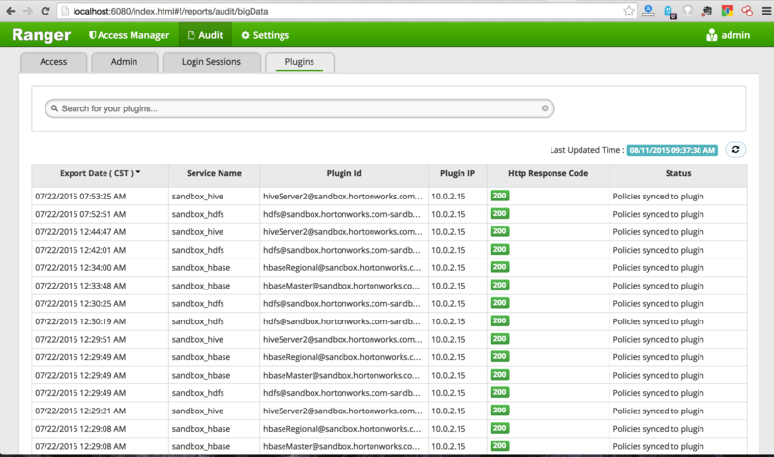
Task: Bookmark this page with the star icon
Action: click(x=630, y=10)
